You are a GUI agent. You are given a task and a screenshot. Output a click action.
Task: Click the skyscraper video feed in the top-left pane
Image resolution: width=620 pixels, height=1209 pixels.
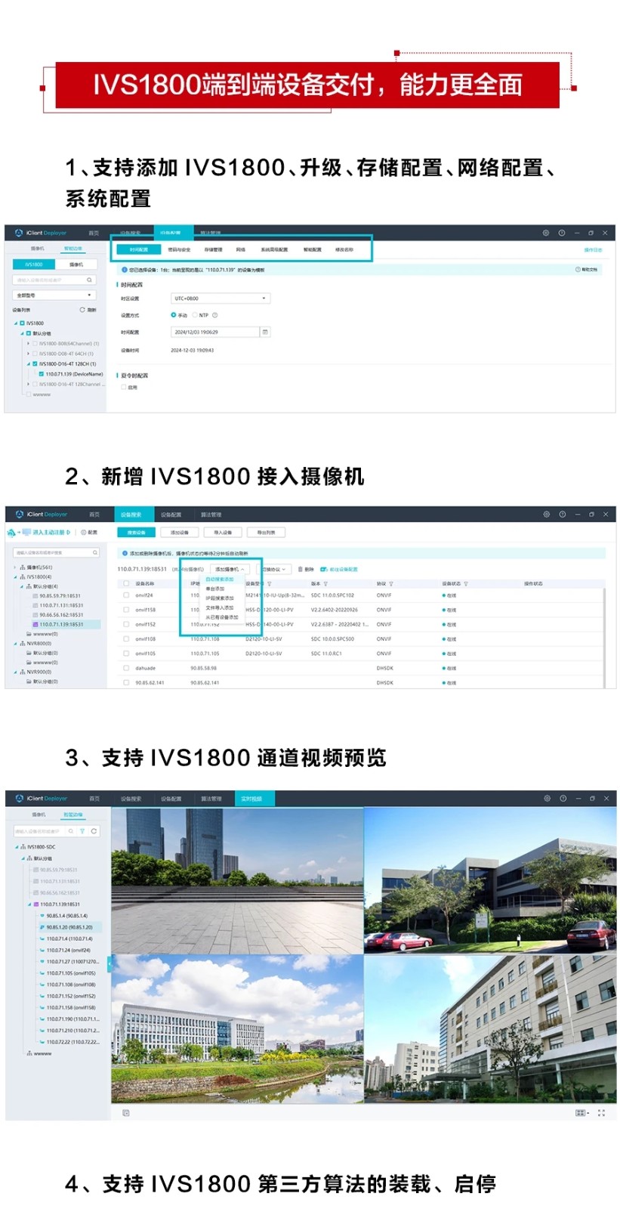pos(237,880)
